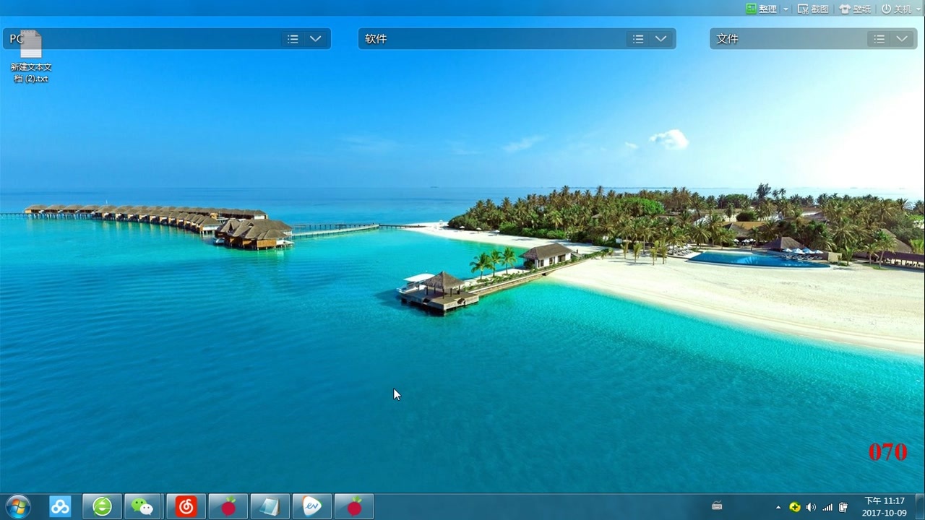The height and width of the screenshot is (520, 925).
Task: Open dropdown arrow next to 整理
Action: coord(786,9)
